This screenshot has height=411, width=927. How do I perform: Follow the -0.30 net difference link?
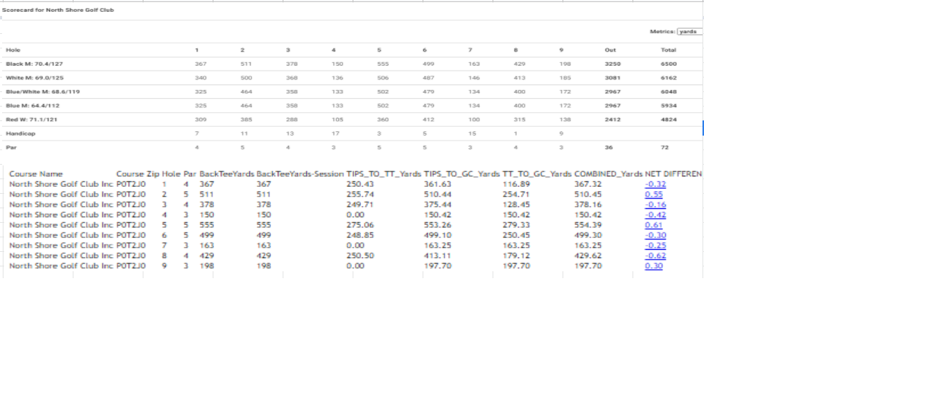coord(655,235)
